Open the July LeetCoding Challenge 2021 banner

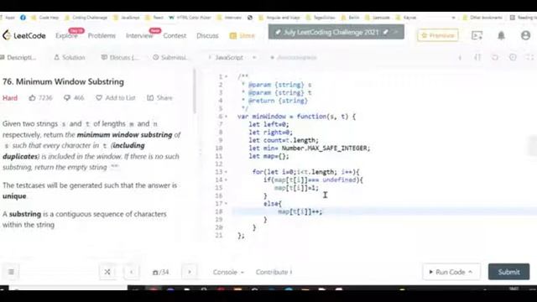(x=336, y=32)
